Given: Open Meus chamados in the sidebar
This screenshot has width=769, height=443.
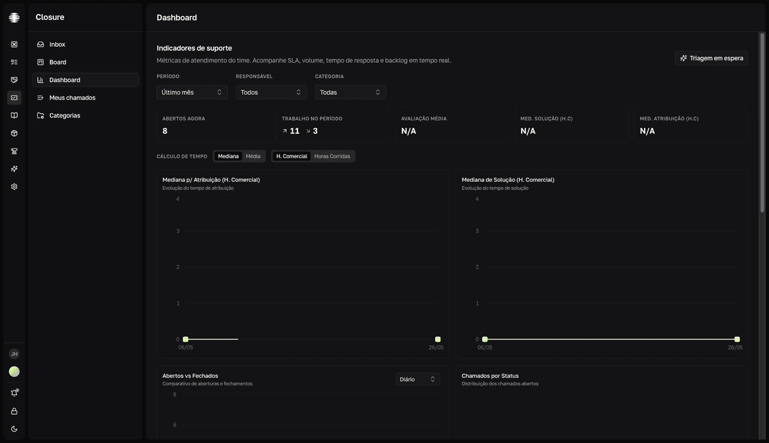Looking at the screenshot, I should click(85, 98).
